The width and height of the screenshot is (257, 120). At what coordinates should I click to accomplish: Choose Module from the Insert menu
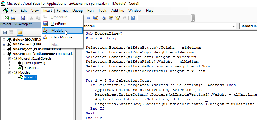coord(58,31)
